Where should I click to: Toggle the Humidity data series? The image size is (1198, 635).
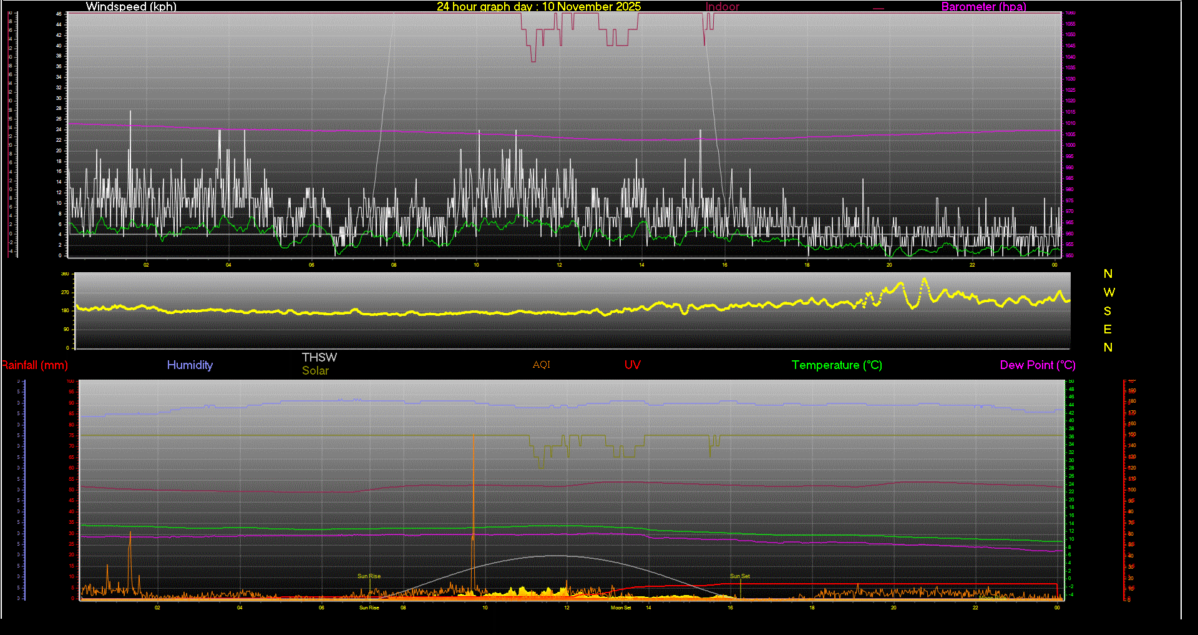(x=190, y=365)
